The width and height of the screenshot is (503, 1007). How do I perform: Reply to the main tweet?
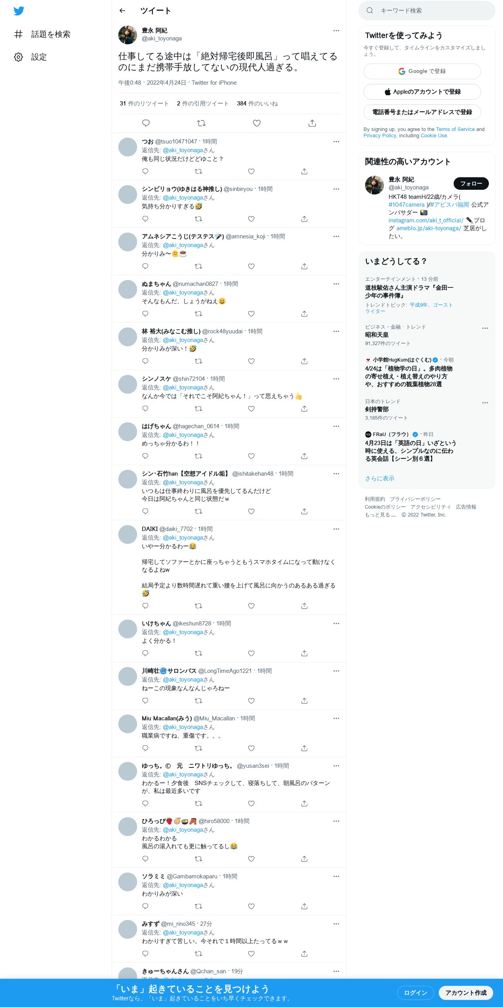point(146,123)
